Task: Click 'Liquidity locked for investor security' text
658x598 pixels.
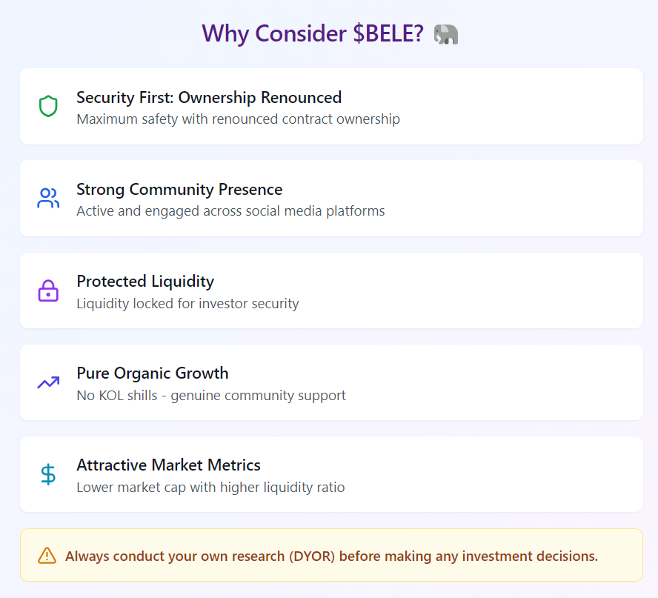Action: coord(187,303)
